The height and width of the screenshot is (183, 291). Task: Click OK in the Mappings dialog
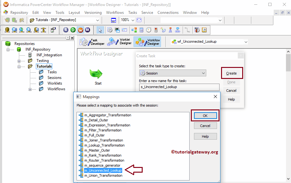click(x=205, y=116)
